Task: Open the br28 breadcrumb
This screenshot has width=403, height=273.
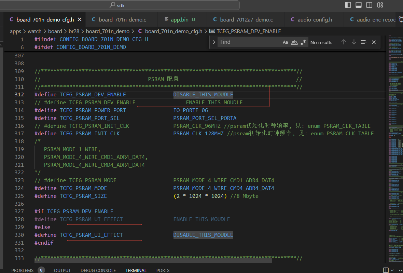Action: tap(74, 31)
